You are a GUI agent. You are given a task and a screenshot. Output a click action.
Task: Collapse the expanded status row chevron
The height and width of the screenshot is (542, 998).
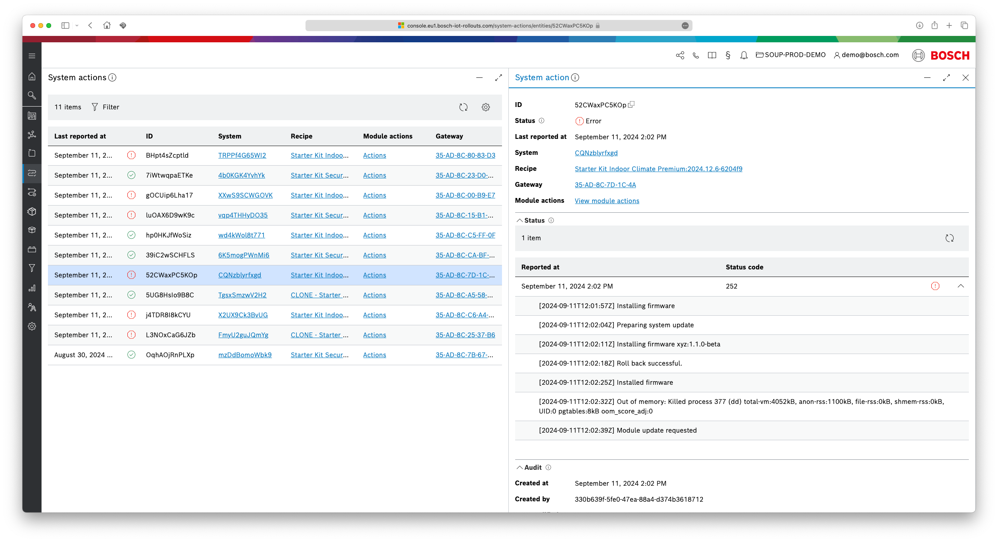pos(960,286)
